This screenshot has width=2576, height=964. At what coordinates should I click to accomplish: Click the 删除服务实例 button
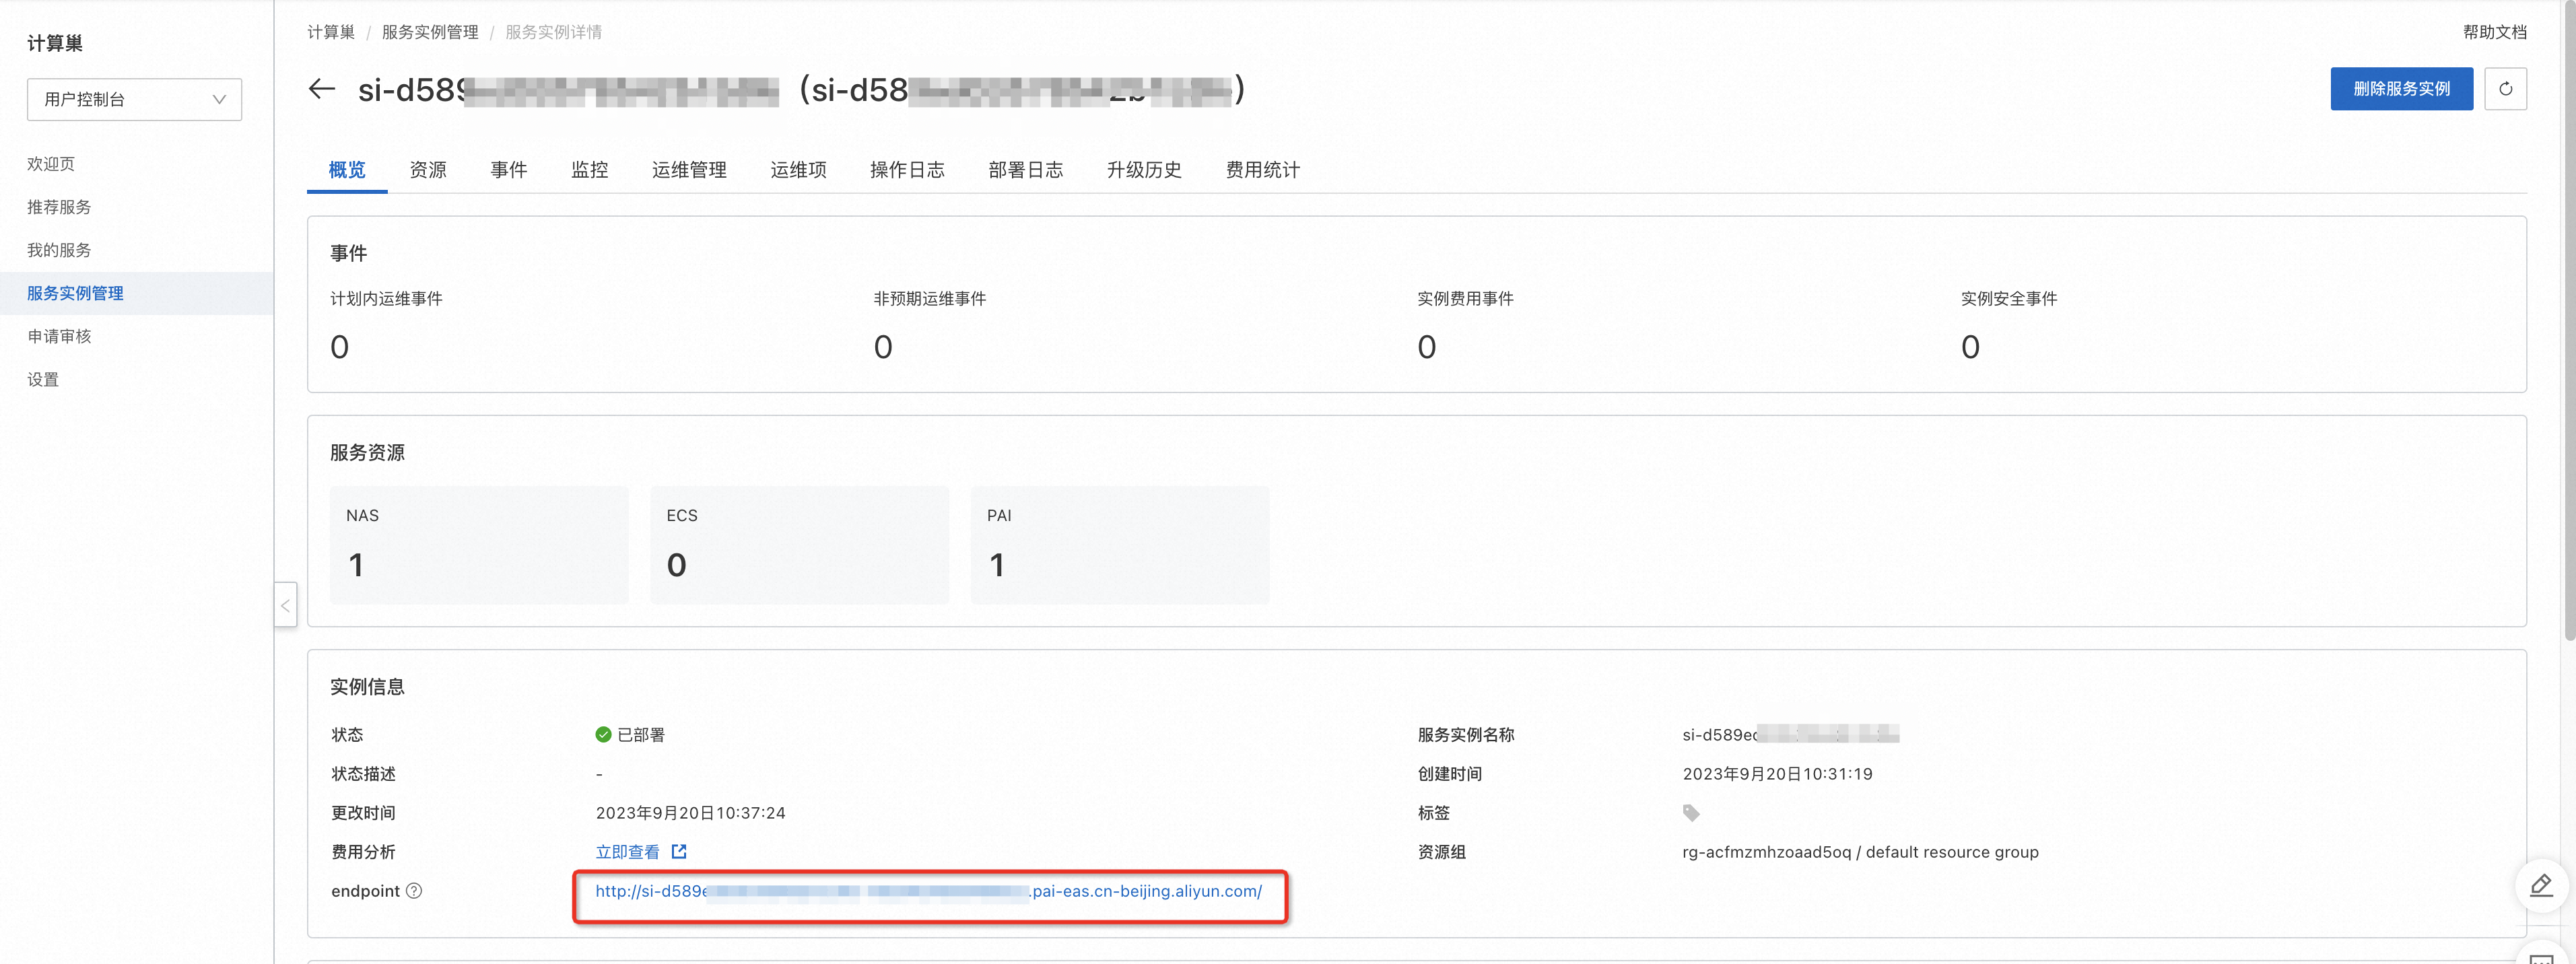[2401, 89]
